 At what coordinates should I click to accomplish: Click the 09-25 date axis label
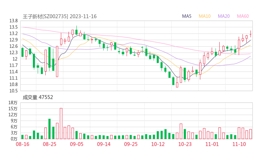pos(131,144)
